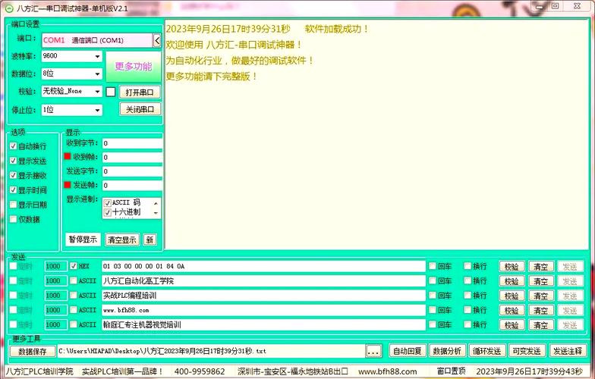
Task: Disable the 显示时间 checkbox
Action: point(14,189)
